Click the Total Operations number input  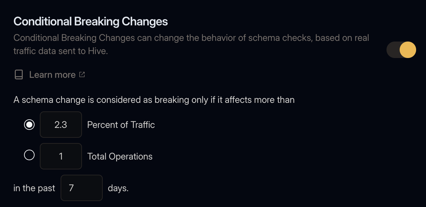point(61,156)
